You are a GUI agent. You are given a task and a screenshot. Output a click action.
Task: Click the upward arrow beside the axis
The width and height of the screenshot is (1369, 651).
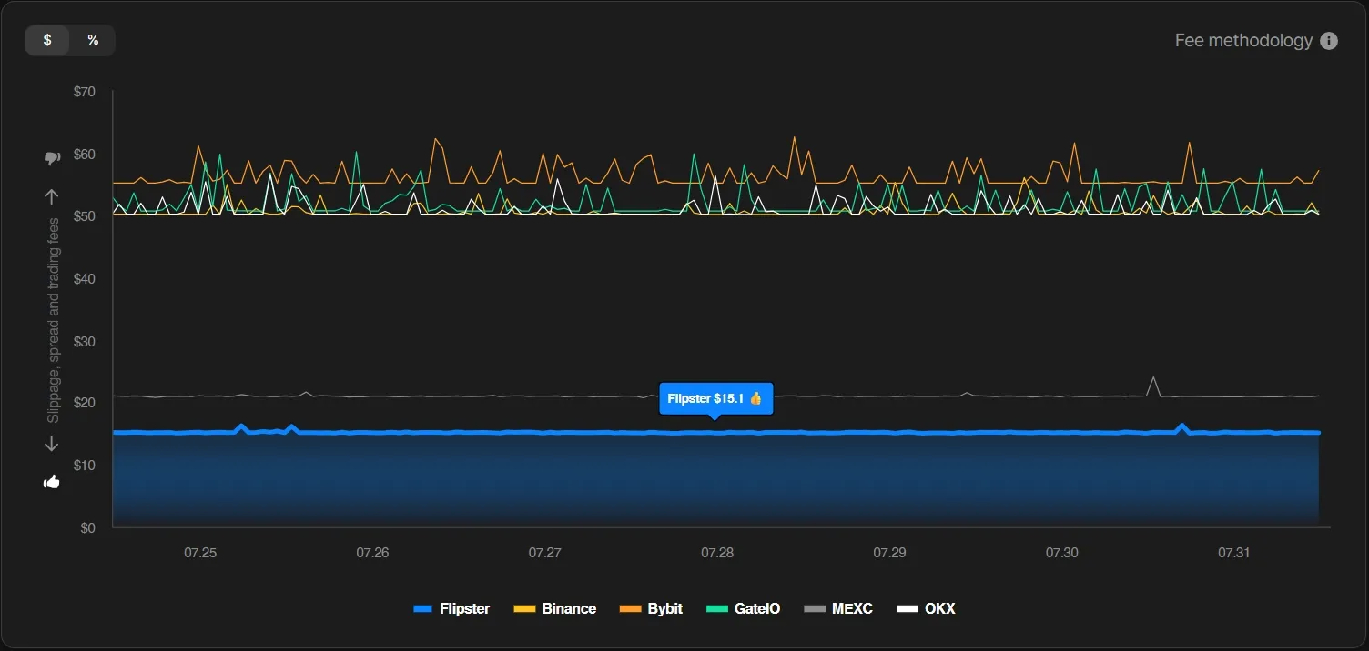(x=52, y=197)
